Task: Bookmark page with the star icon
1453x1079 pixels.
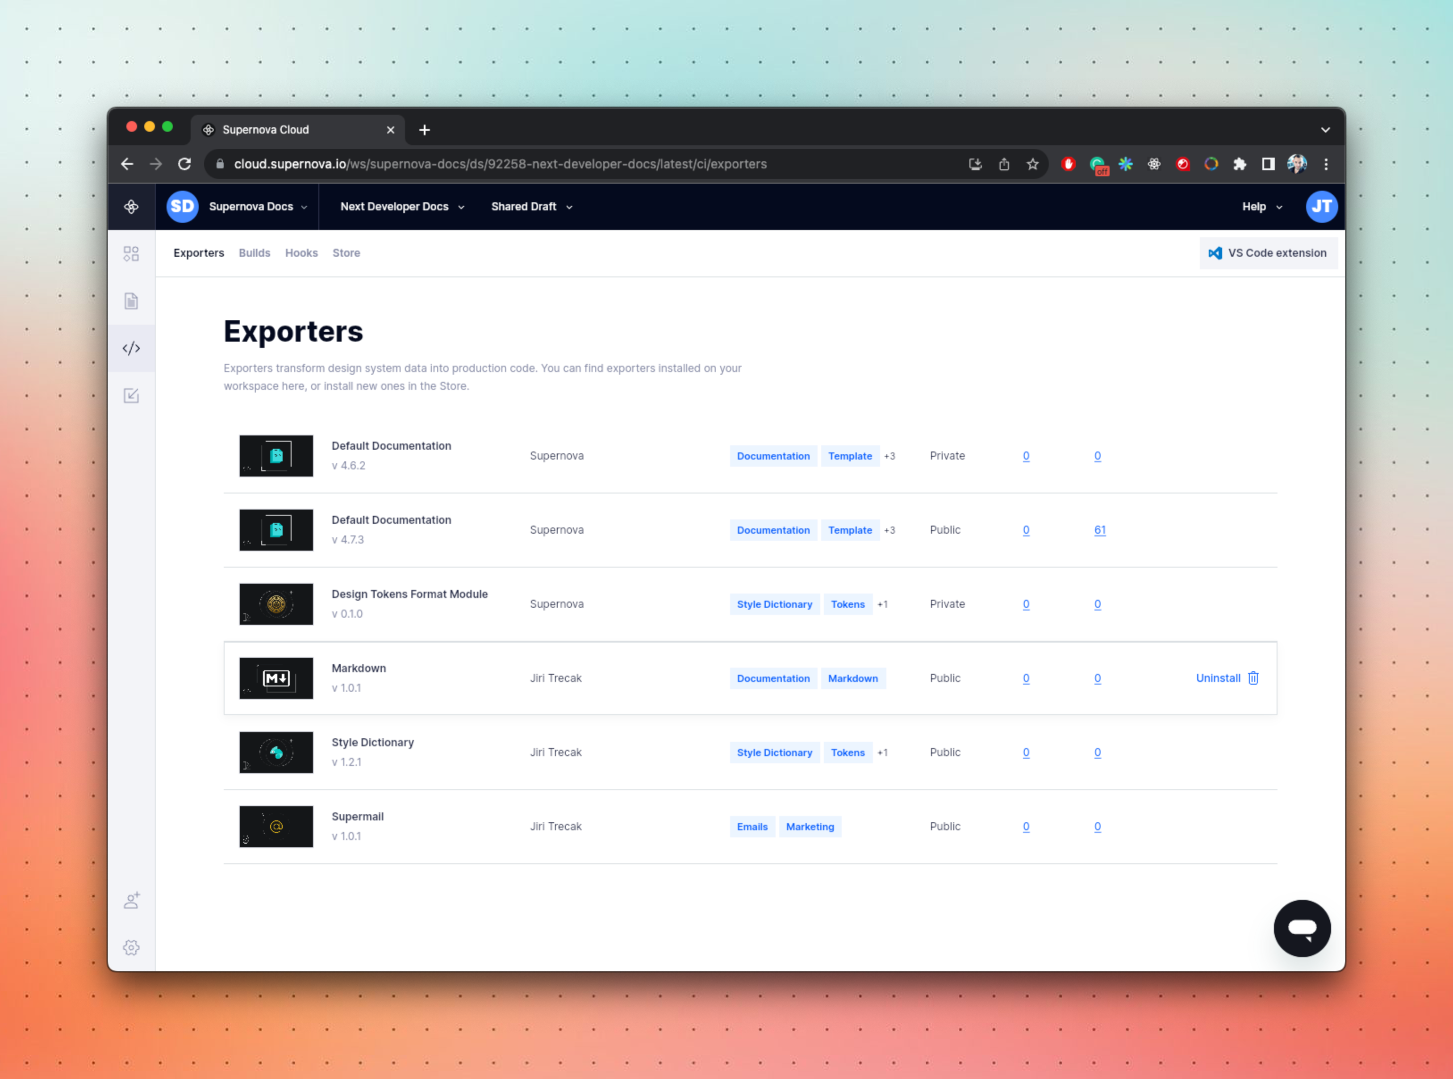Action: click(x=1032, y=164)
